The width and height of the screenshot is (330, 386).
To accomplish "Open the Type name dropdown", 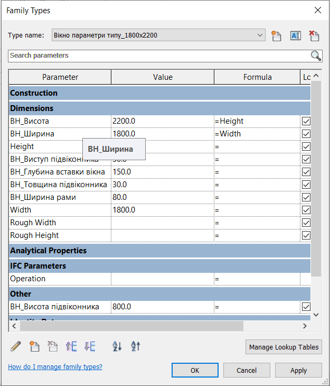I will 259,35.
